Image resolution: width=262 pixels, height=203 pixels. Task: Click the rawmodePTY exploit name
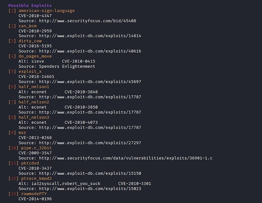point(34,194)
